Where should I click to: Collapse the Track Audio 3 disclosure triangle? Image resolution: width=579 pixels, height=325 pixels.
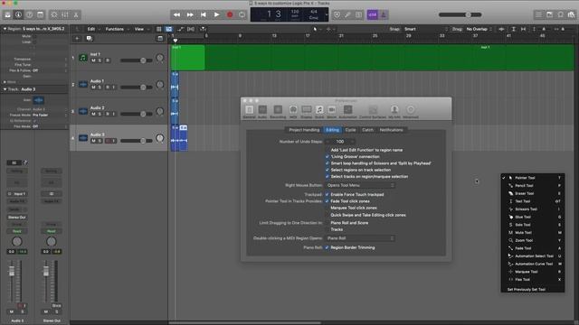(x=5, y=89)
